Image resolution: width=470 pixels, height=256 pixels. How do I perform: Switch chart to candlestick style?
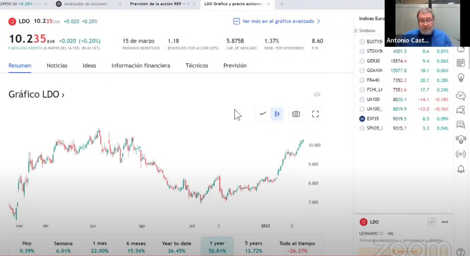[x=277, y=114]
